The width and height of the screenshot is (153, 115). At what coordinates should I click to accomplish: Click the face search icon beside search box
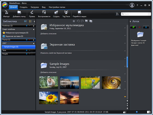[117, 14]
